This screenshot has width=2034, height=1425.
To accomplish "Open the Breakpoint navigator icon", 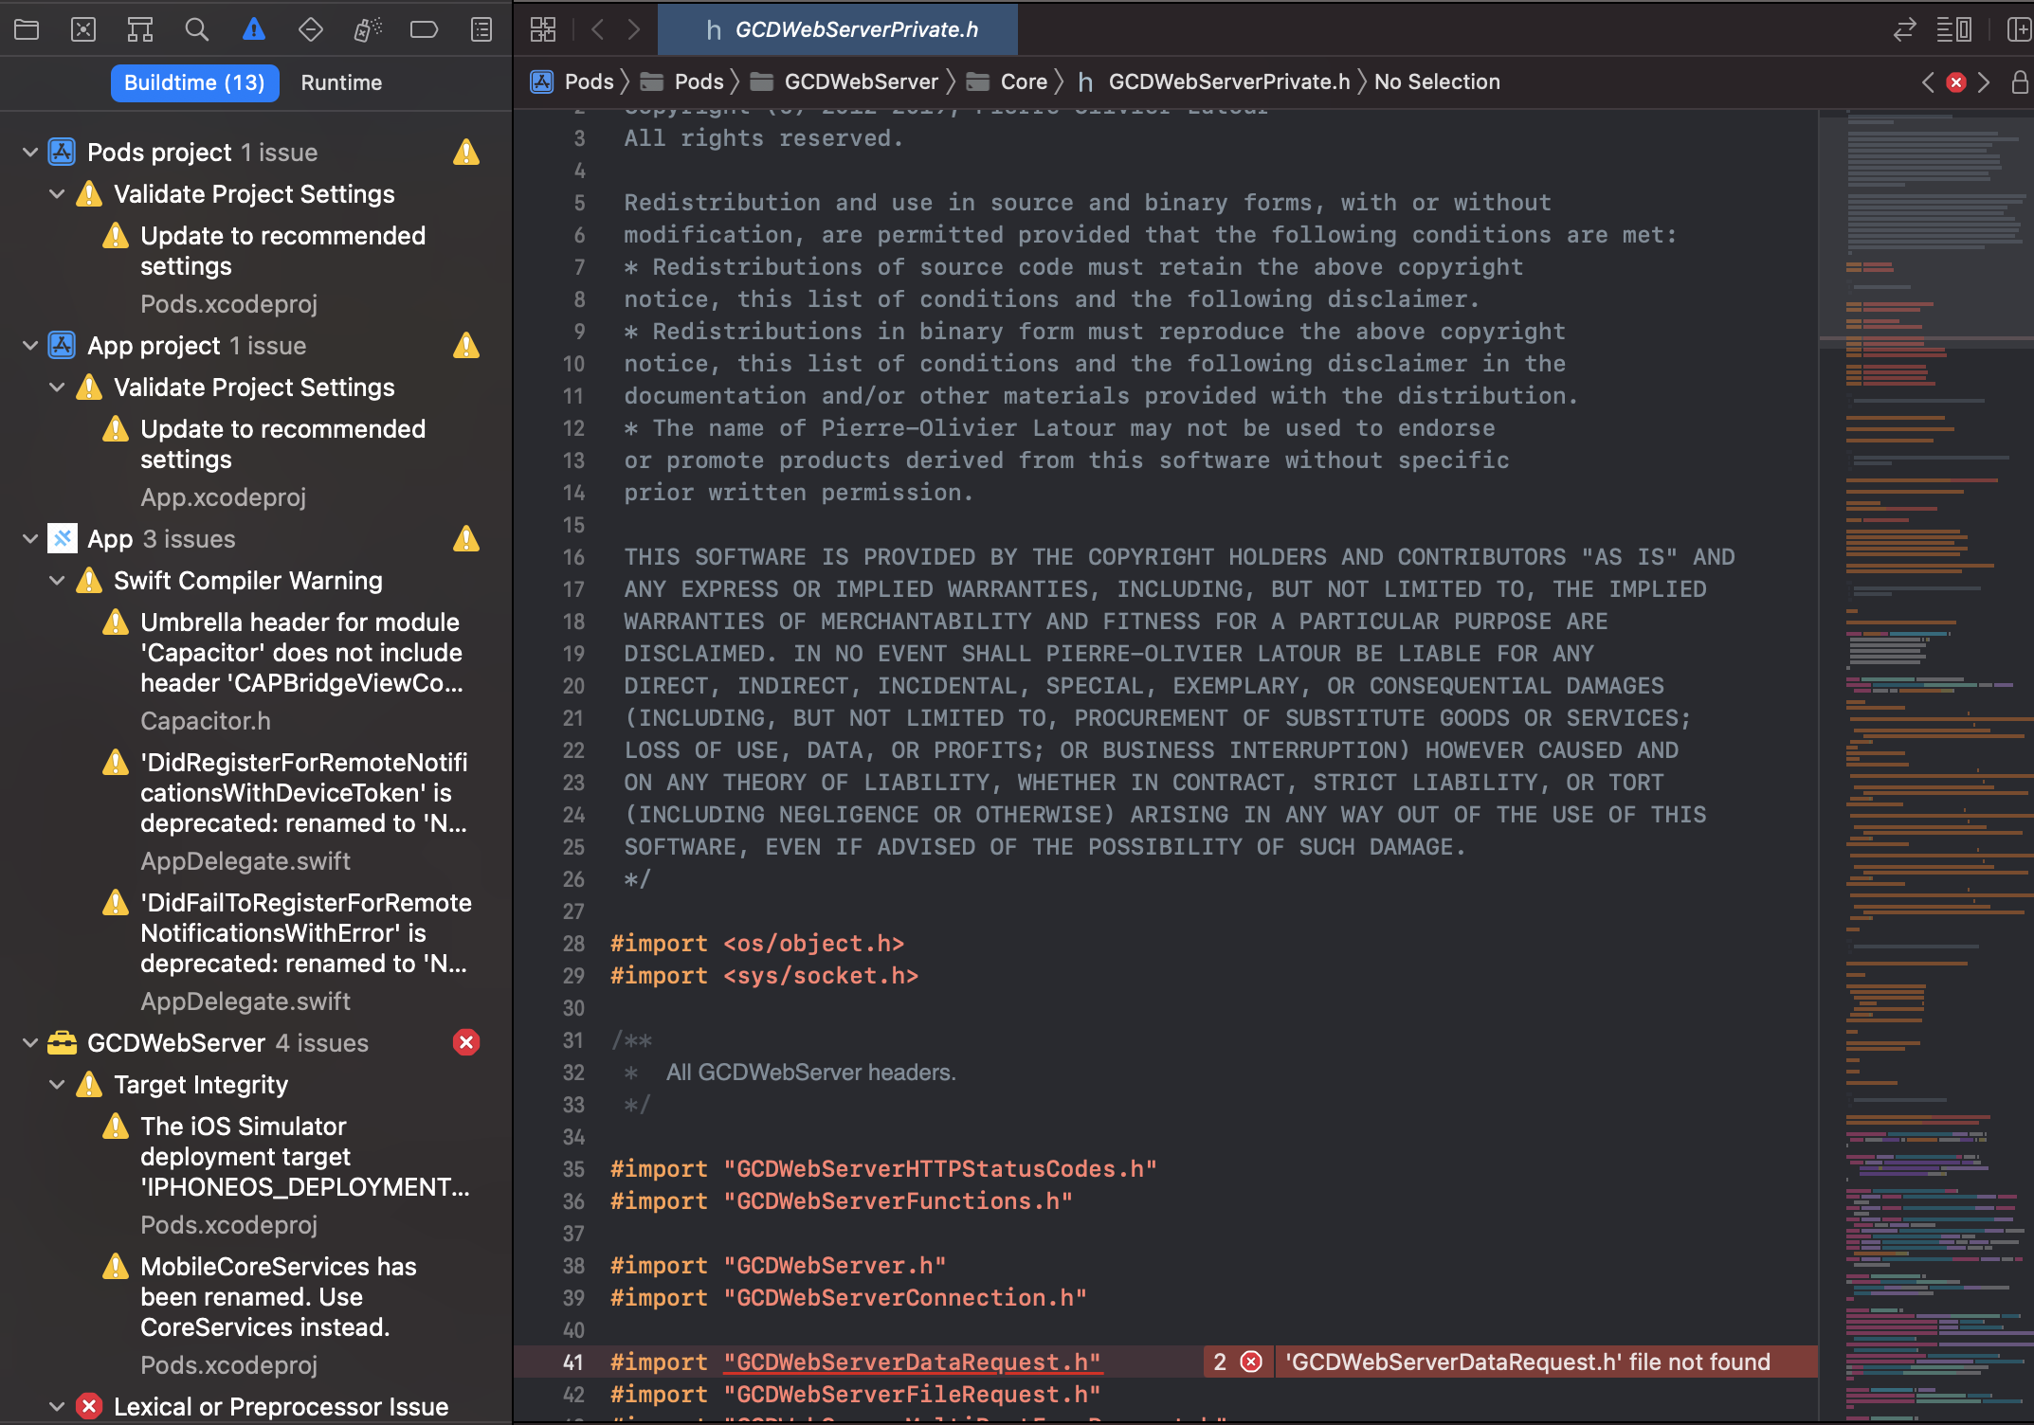I will pyautogui.click(x=424, y=29).
